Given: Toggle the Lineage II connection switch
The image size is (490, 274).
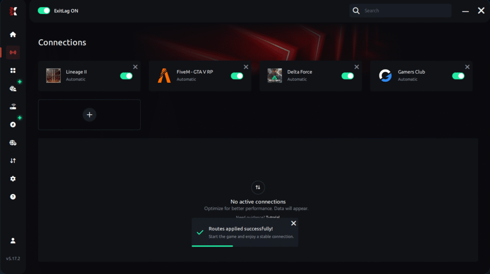Looking at the screenshot, I should [126, 76].
